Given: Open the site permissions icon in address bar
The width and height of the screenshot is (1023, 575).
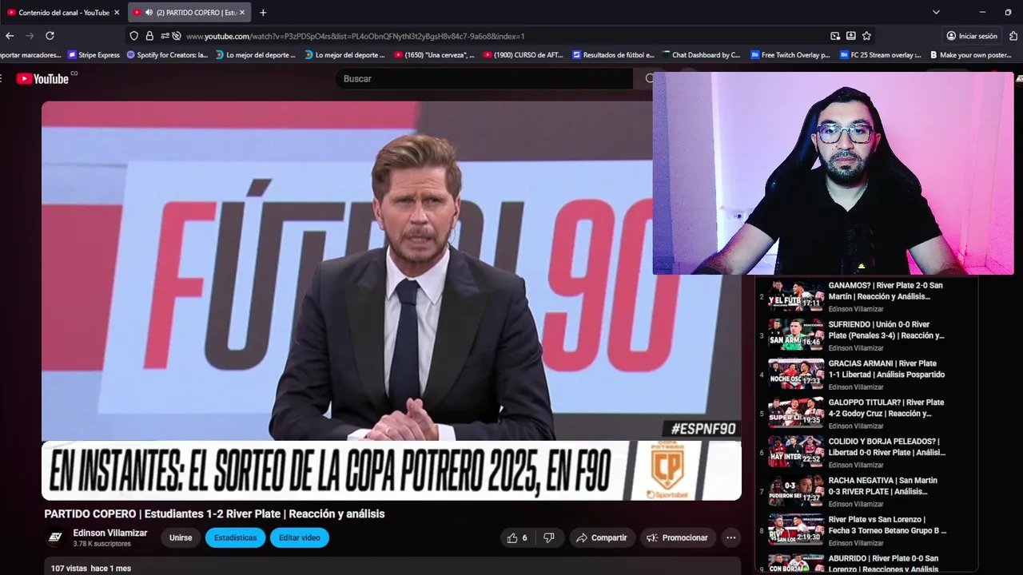Looking at the screenshot, I should [165, 36].
